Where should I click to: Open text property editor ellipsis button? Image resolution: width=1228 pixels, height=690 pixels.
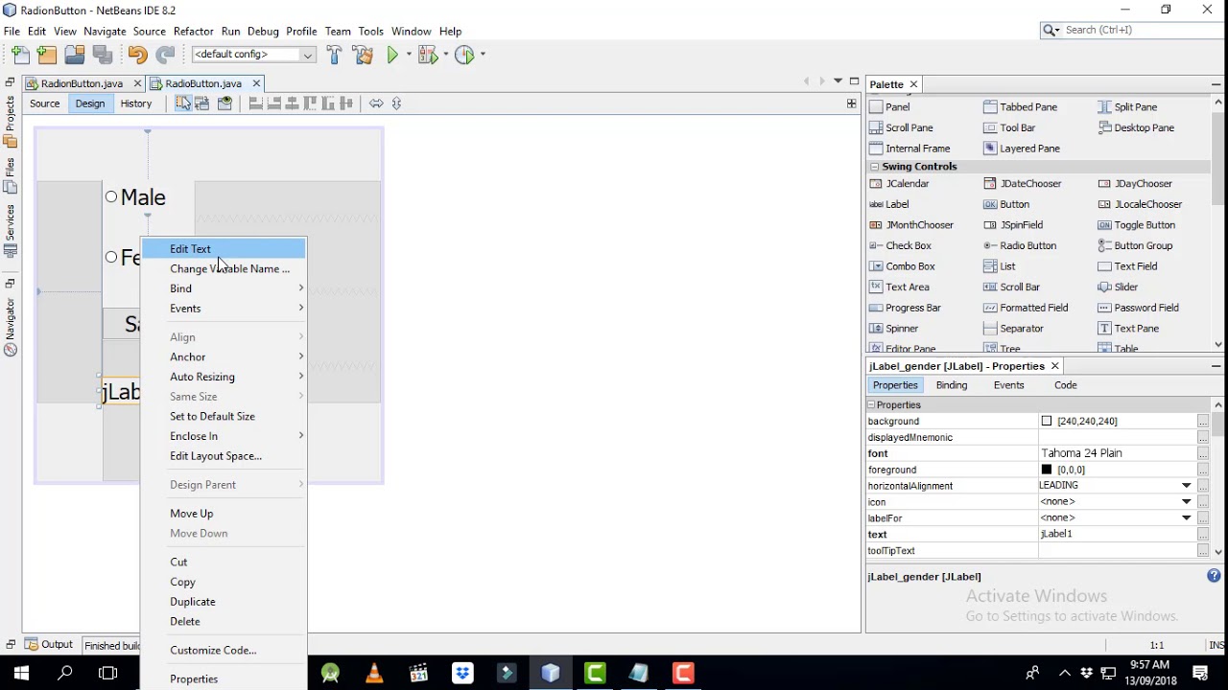(x=1202, y=535)
